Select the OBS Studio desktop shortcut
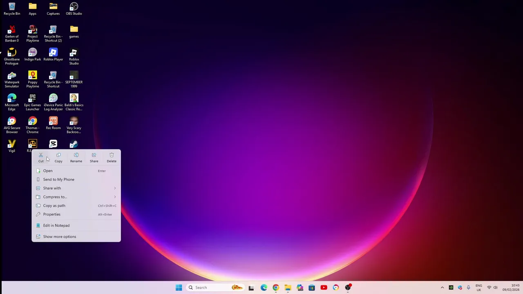The width and height of the screenshot is (523, 294). (x=74, y=9)
